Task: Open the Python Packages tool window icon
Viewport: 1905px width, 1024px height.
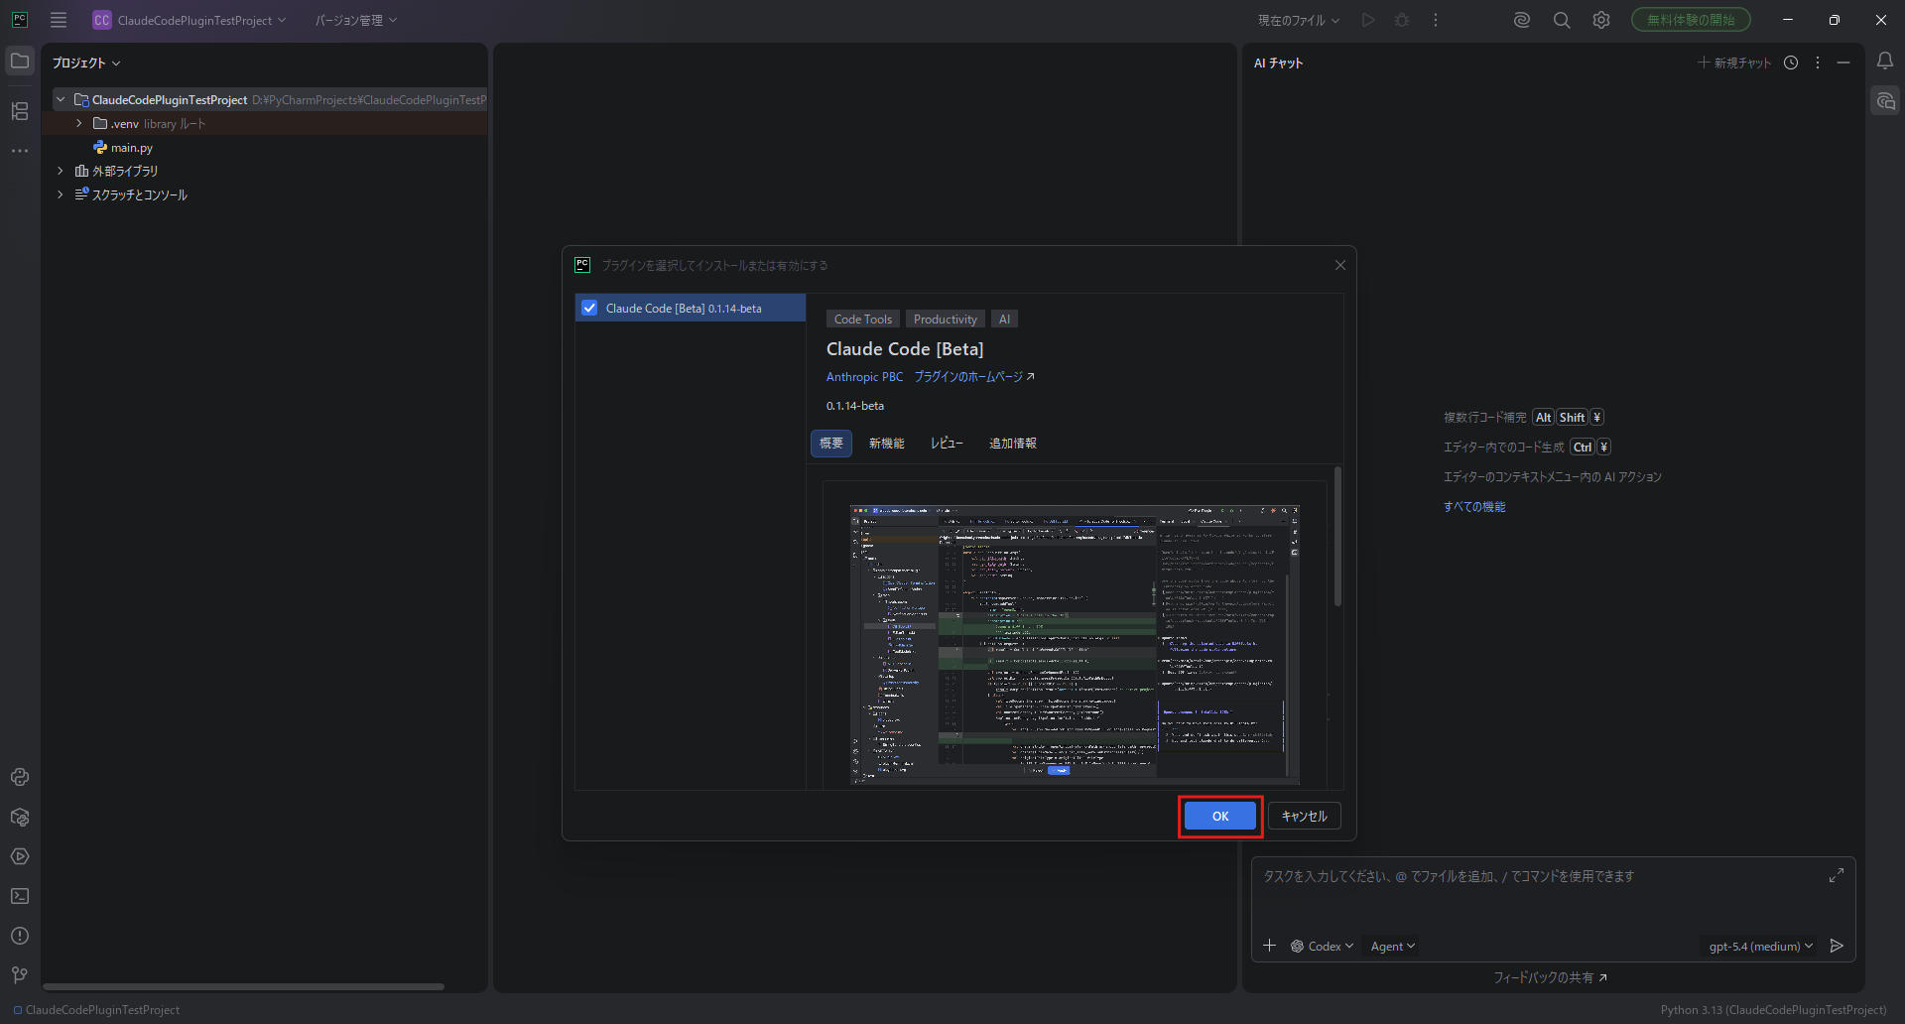Action: [20, 817]
